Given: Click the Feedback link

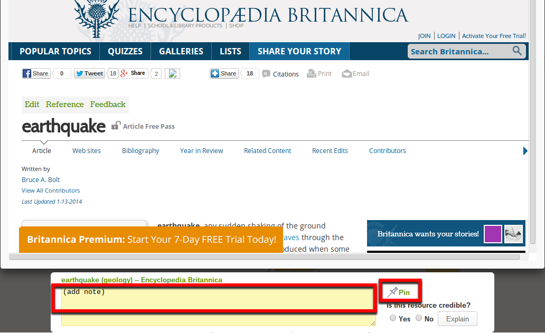Looking at the screenshot, I should (108, 104).
